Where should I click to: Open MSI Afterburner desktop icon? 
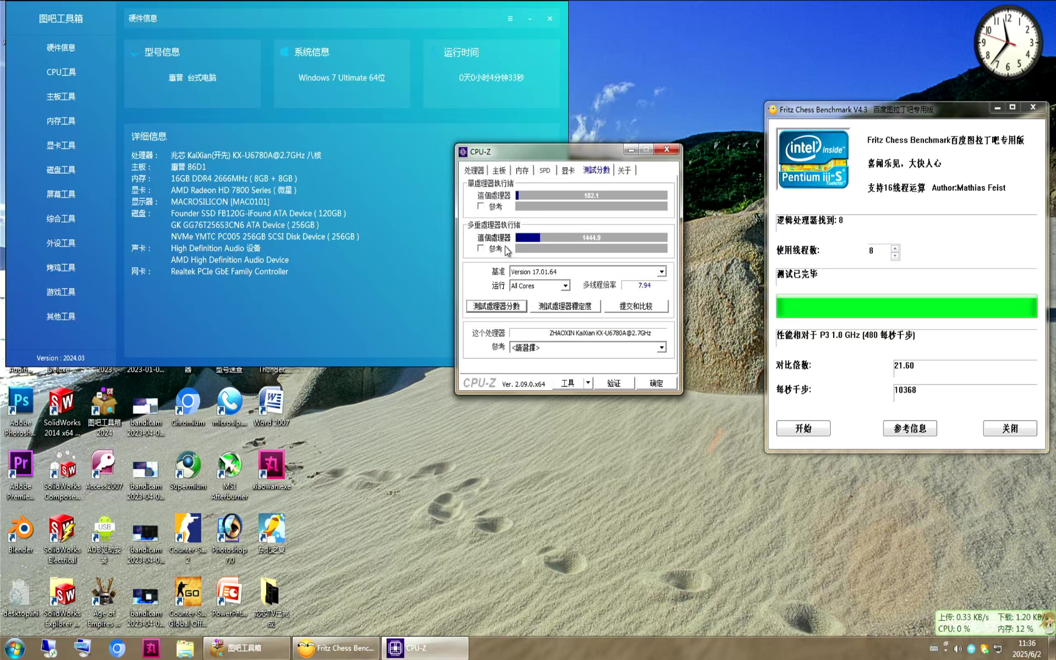pyautogui.click(x=230, y=475)
